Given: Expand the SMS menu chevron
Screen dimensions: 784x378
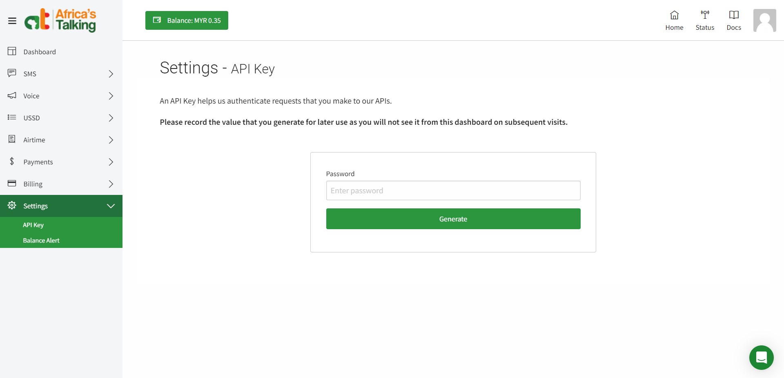Looking at the screenshot, I should (x=111, y=74).
